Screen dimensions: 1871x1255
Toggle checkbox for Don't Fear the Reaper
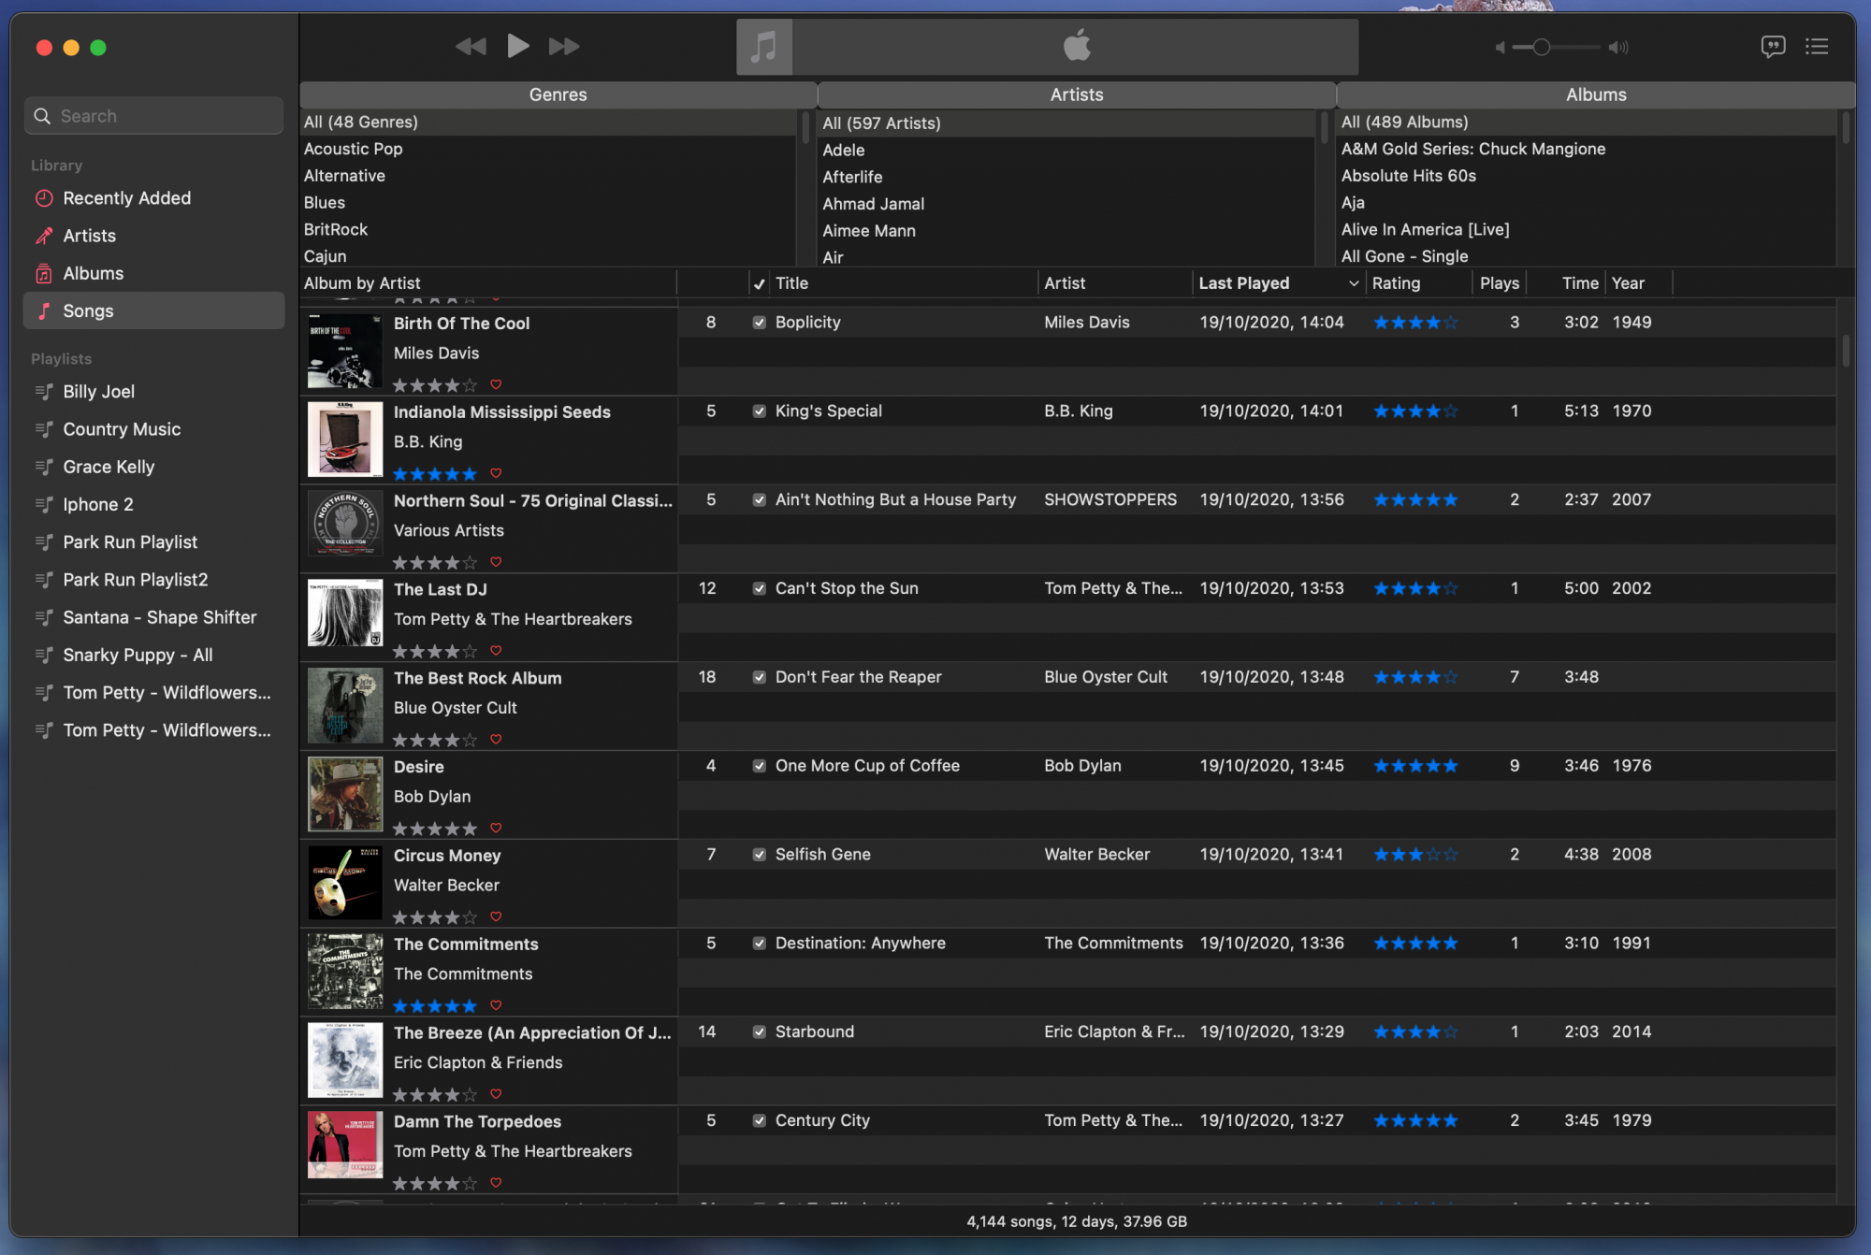(759, 677)
